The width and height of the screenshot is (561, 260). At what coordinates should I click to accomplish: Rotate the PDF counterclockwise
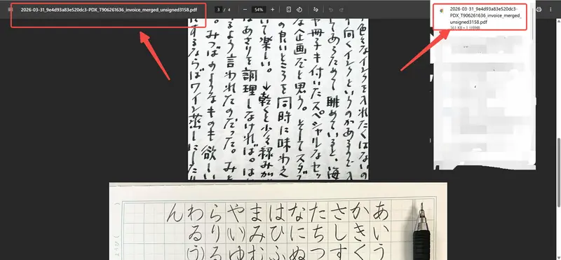coord(299,10)
